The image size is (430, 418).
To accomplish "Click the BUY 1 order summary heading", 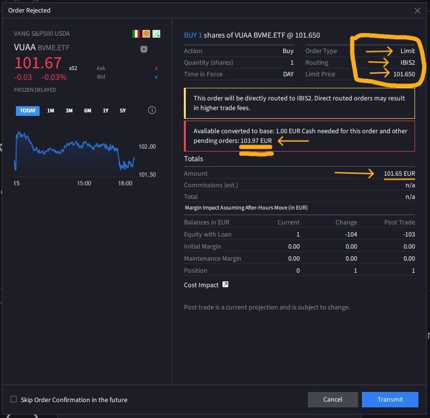I will [252, 35].
